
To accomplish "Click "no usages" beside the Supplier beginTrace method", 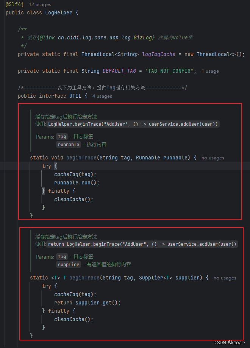I will tap(225, 278).
